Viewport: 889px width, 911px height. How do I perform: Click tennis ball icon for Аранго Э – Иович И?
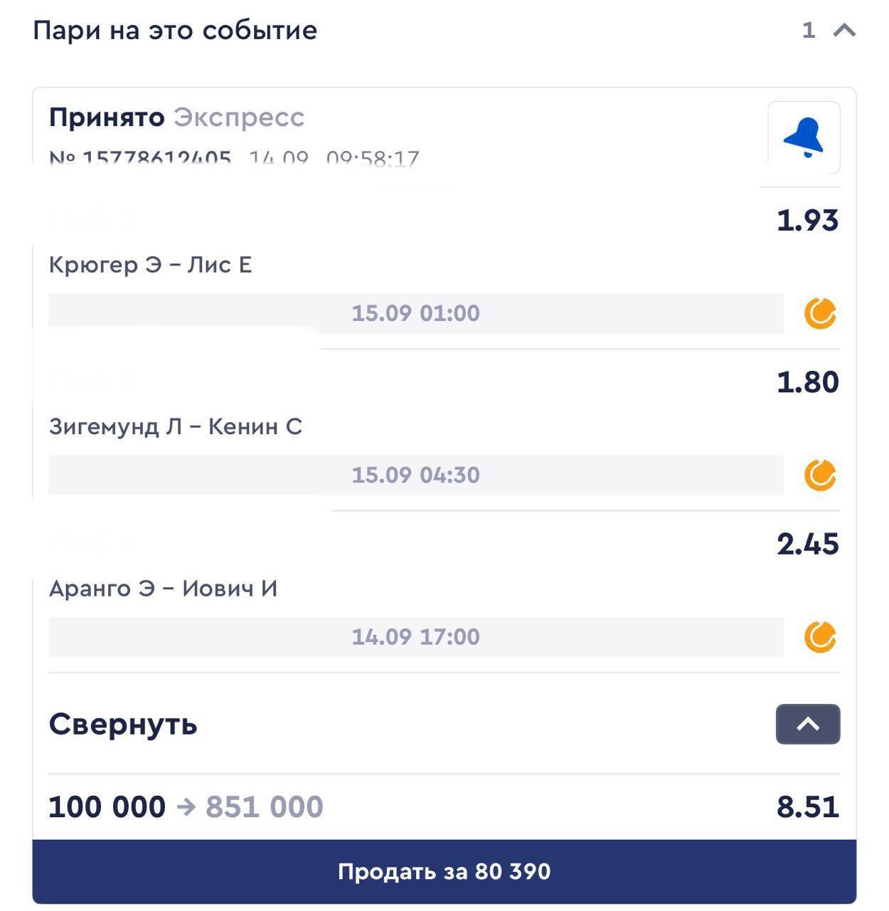[820, 636]
